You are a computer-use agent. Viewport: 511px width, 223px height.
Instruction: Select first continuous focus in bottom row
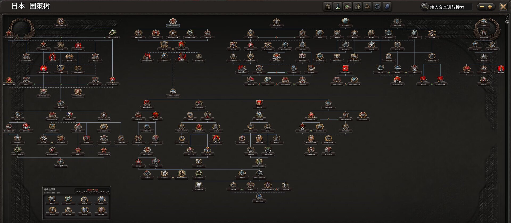[52, 211]
